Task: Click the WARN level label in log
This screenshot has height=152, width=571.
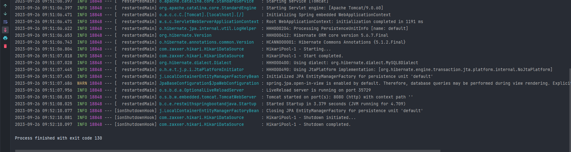Action: (82, 83)
